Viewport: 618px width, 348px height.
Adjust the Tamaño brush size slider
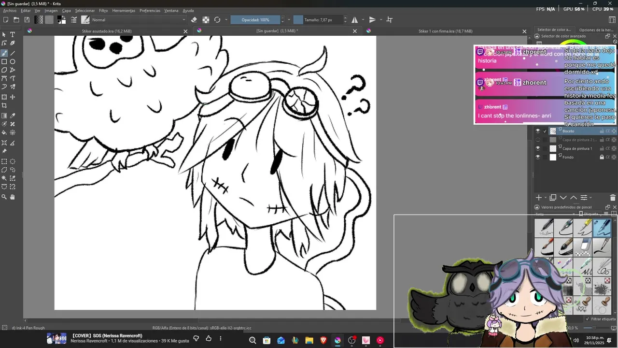click(318, 20)
